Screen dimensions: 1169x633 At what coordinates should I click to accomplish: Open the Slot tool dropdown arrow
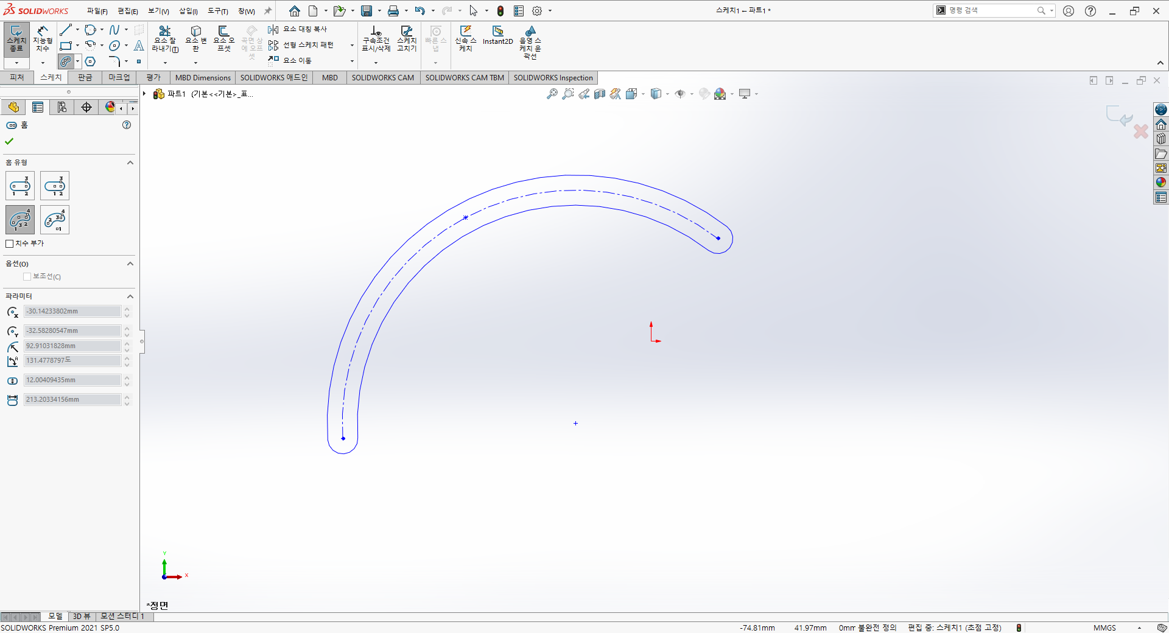pyautogui.click(x=77, y=61)
